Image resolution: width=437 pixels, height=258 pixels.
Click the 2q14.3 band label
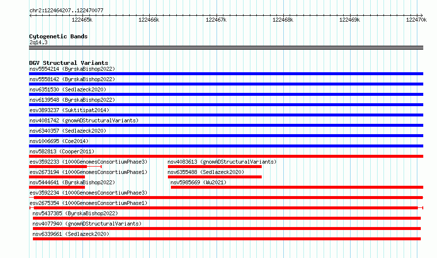tap(38, 42)
